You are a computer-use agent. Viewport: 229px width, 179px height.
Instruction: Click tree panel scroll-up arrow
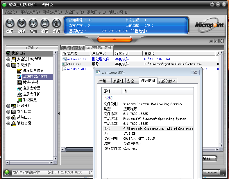[x=55, y=52]
